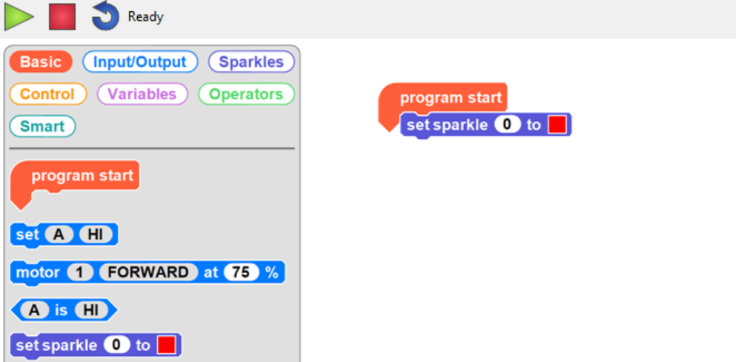Open the FORWARD direction dropdown
The height and width of the screenshot is (362, 736).
coord(148,272)
